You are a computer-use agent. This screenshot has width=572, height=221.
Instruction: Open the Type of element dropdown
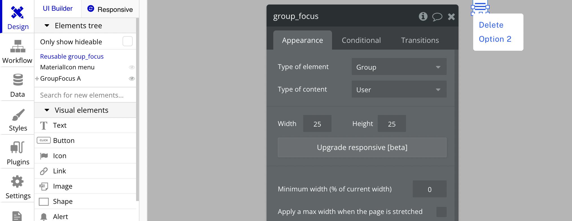399,67
